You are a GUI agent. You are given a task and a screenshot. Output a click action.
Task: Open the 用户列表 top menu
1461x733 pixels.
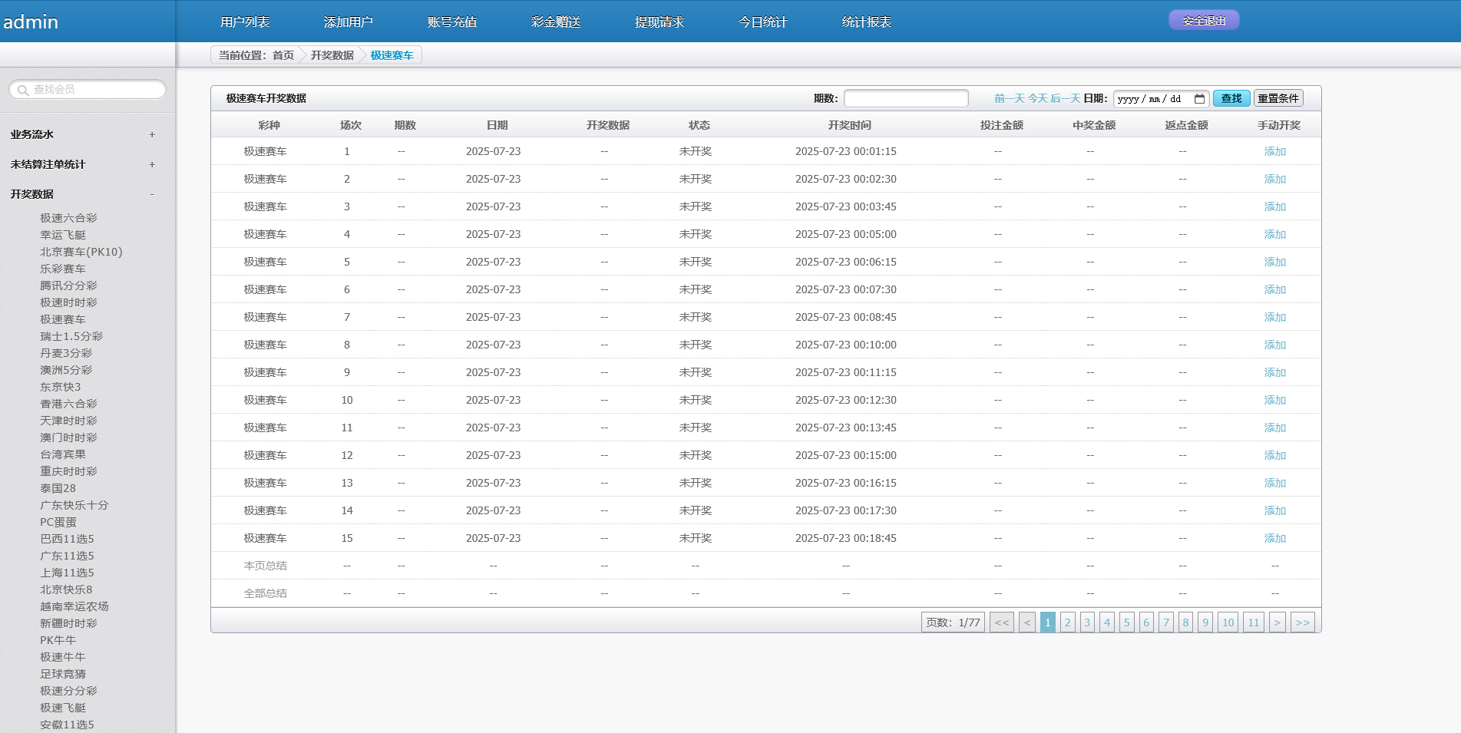point(245,22)
